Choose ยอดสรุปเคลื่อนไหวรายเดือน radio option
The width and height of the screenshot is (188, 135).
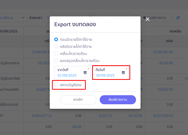(x=56, y=60)
